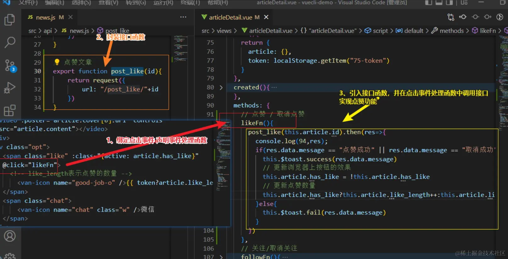Click the previous revision left-arrow commit icon
This screenshot has height=259, width=508.
tap(463, 17)
